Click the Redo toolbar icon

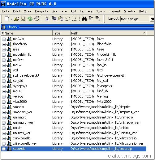click(x=74, y=19)
